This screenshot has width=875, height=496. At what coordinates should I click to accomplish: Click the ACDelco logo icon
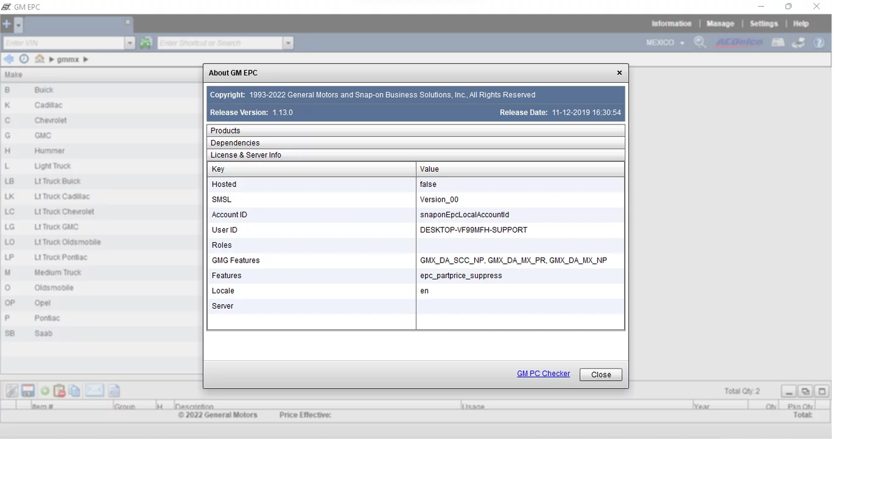739,42
